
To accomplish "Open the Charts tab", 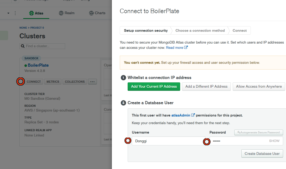I will (x=97, y=13).
